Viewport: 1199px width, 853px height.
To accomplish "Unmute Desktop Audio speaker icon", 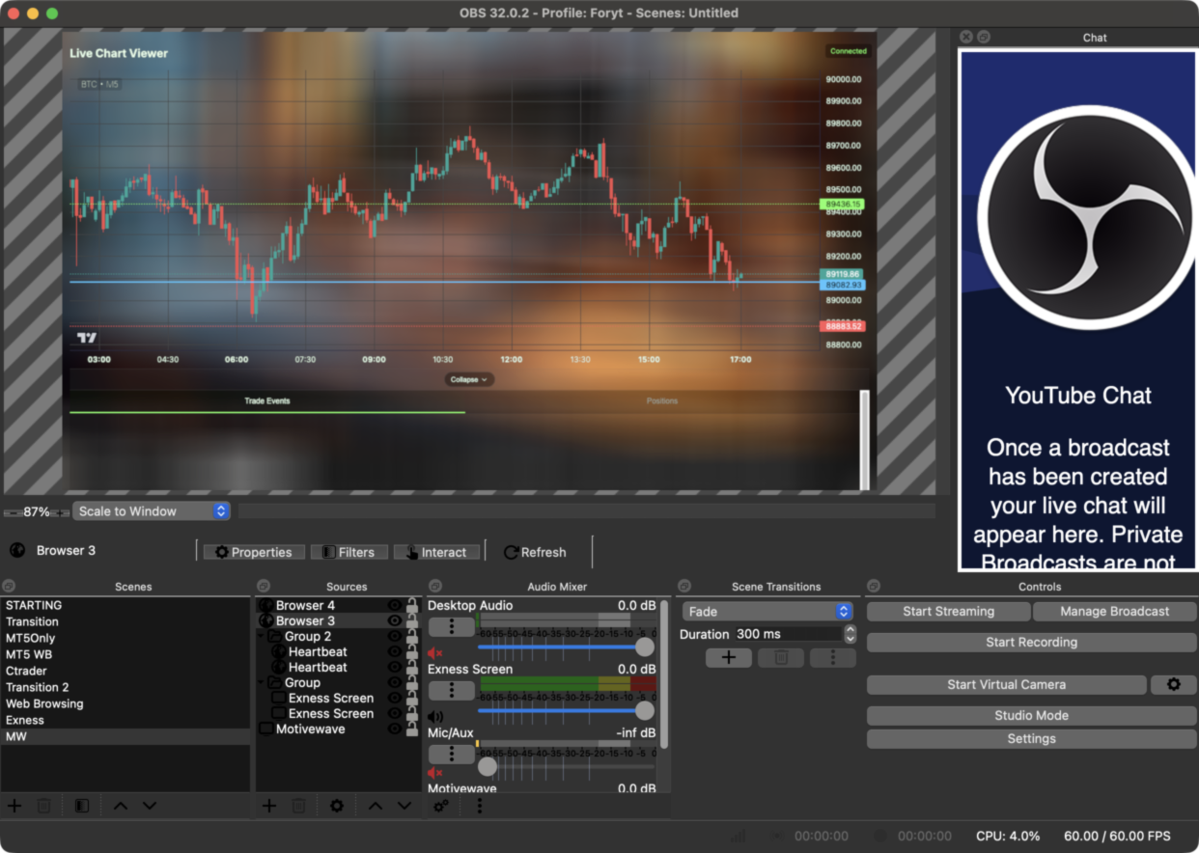I will click(x=435, y=653).
